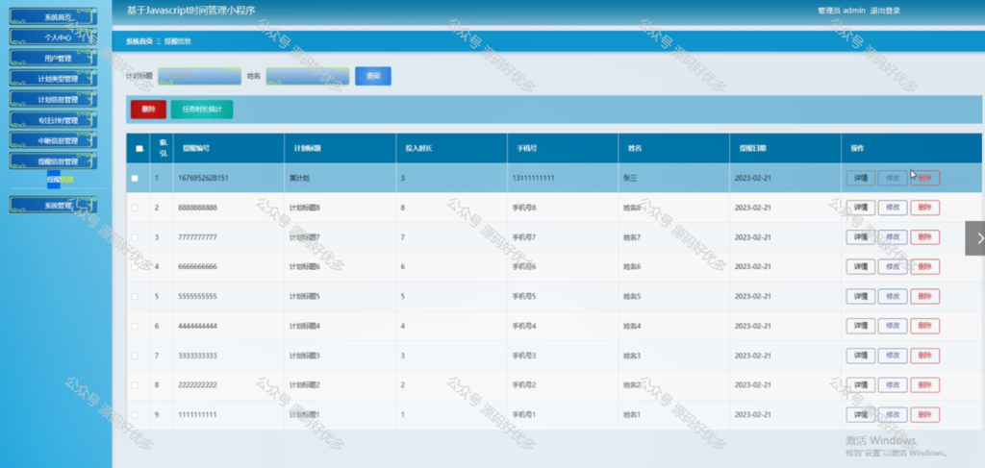Click 删除 for 姓名8 row
Image resolution: width=985 pixels, height=468 pixels.
[x=924, y=208]
